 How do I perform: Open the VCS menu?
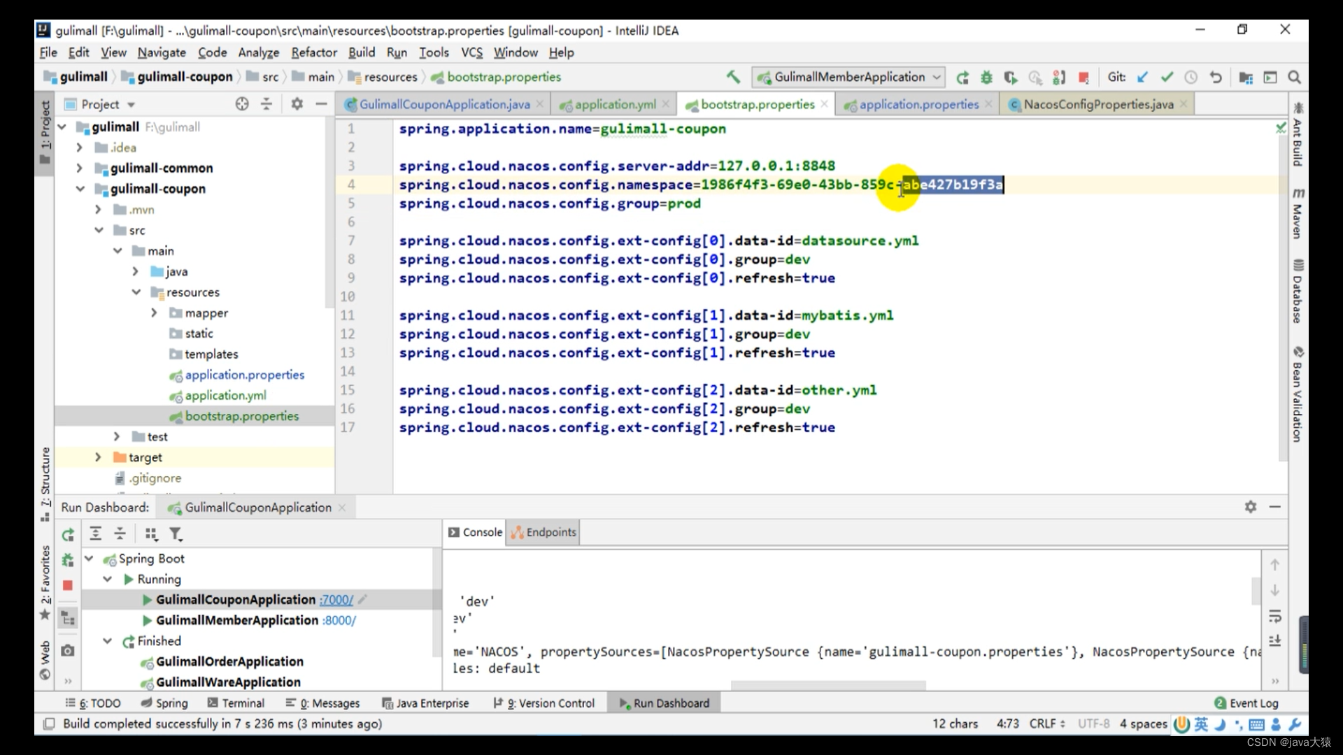472,52
